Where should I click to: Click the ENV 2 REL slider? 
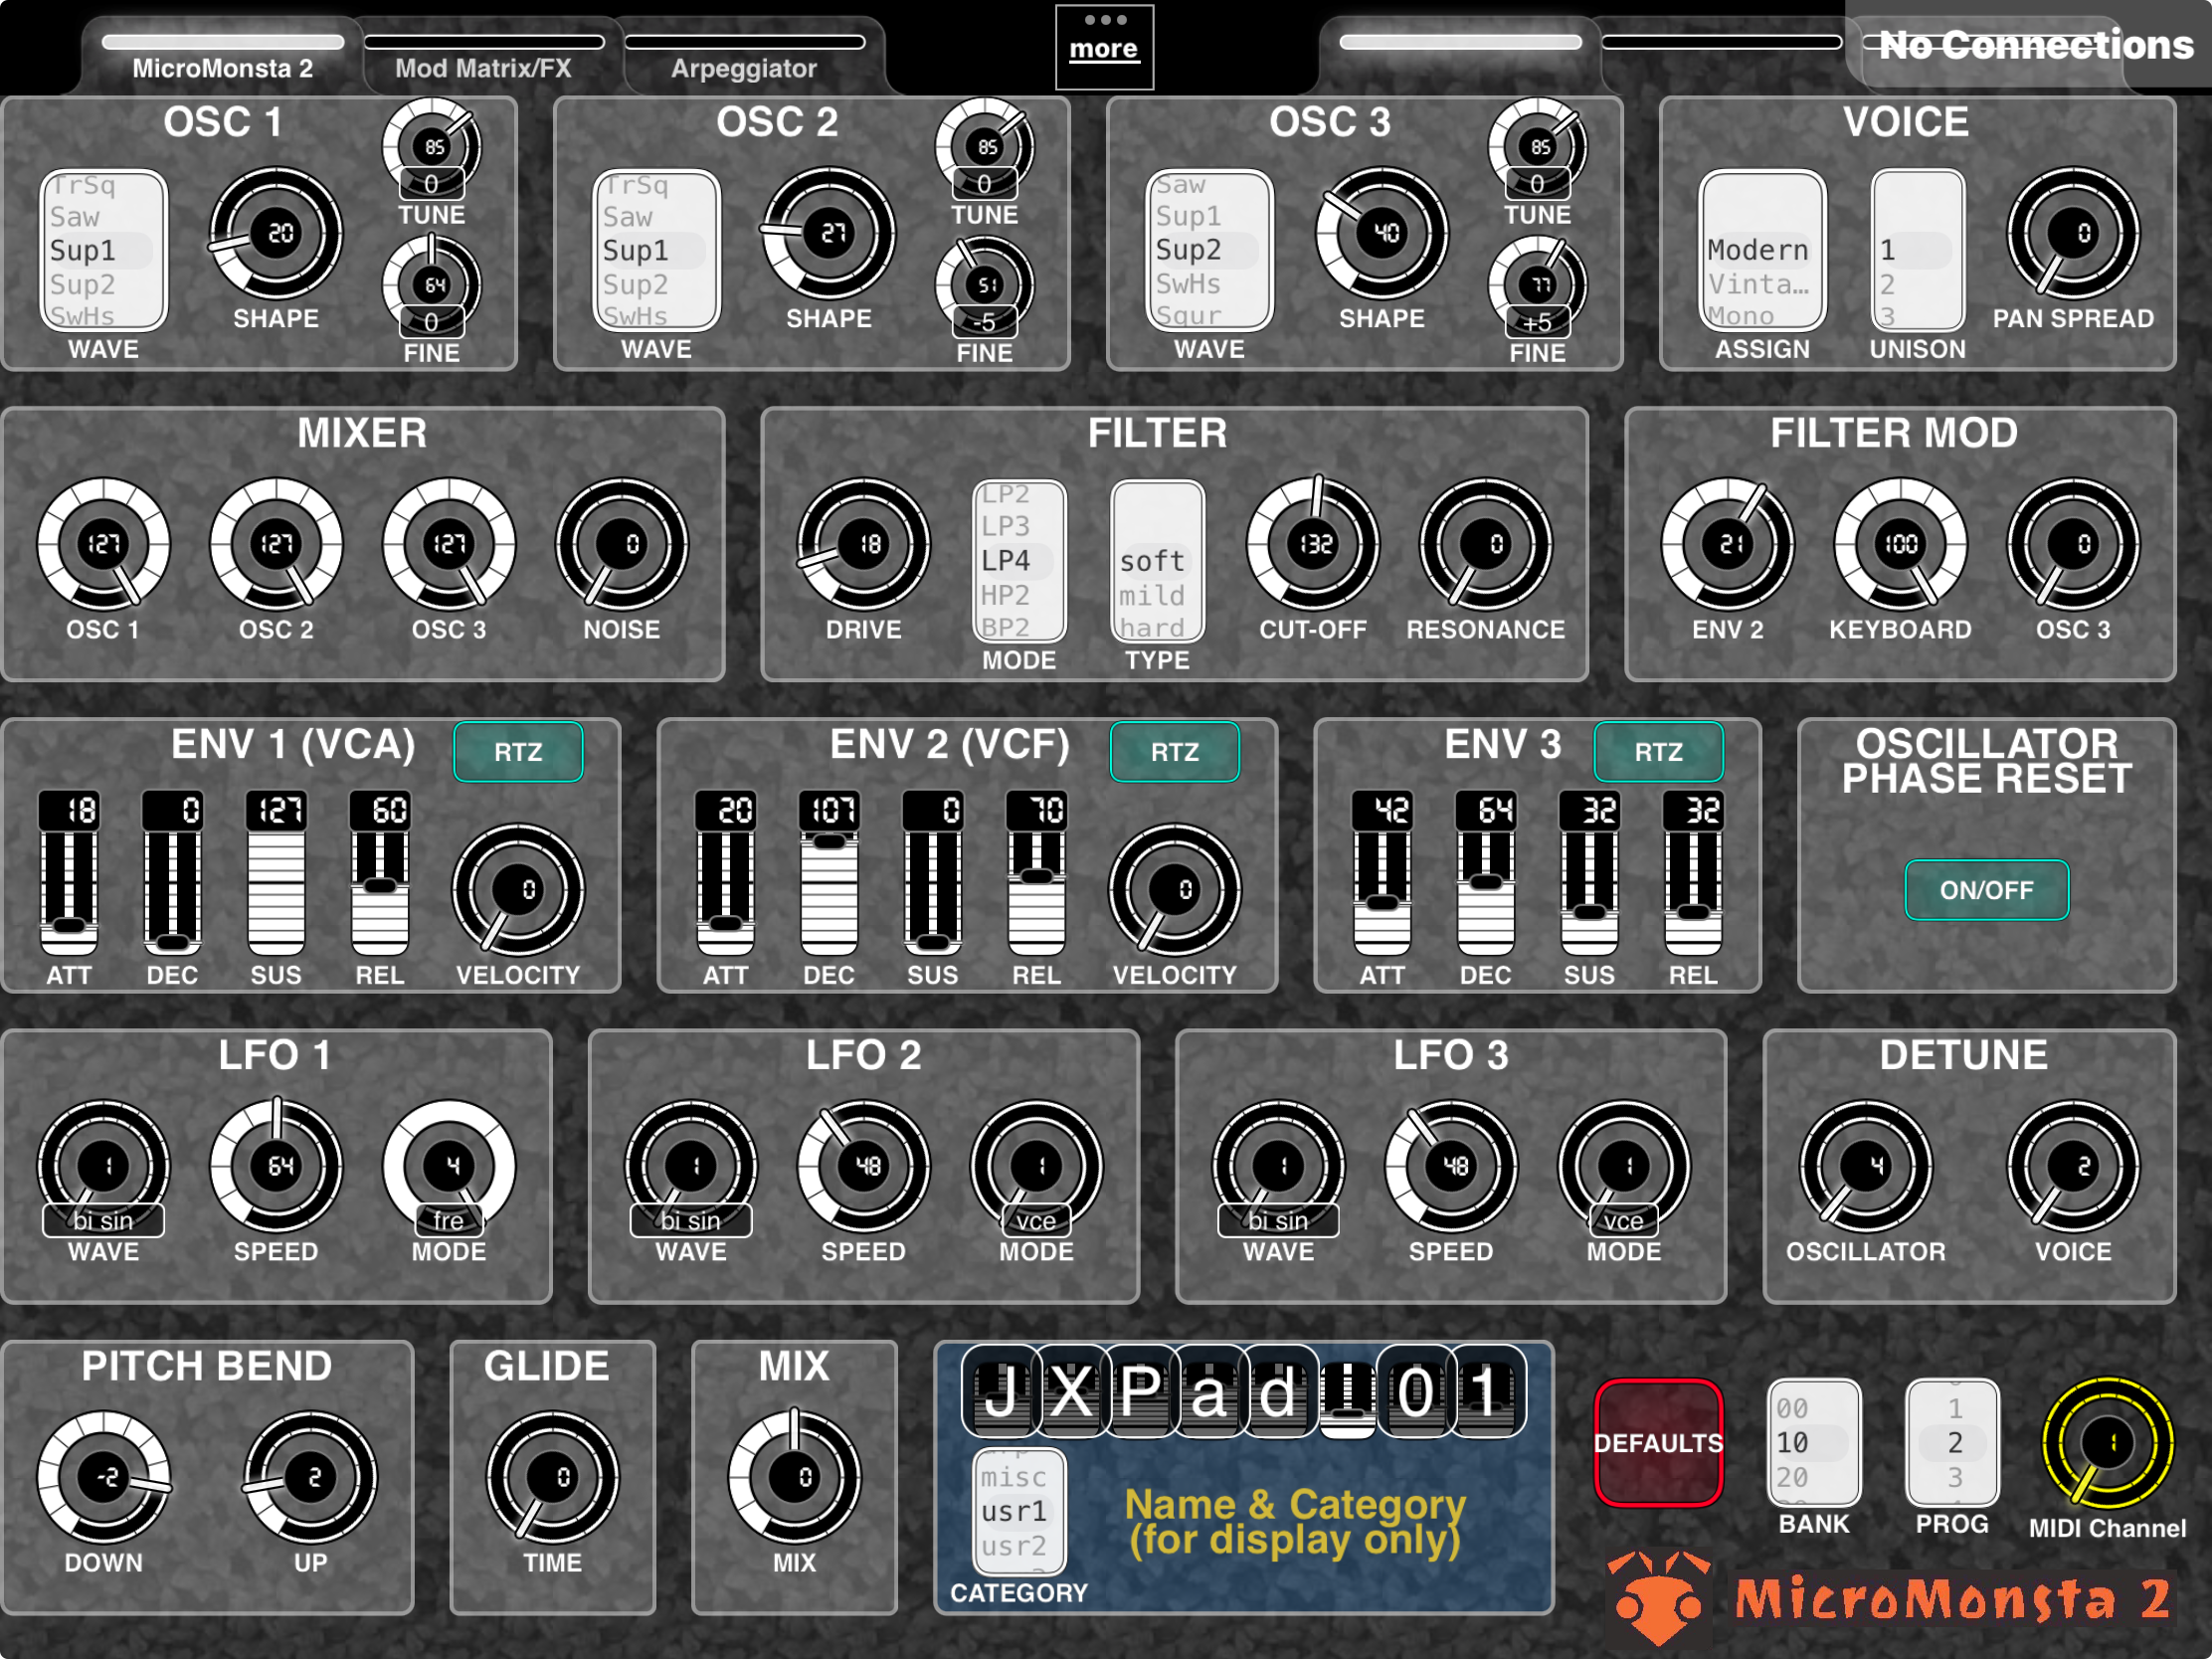(x=1037, y=872)
